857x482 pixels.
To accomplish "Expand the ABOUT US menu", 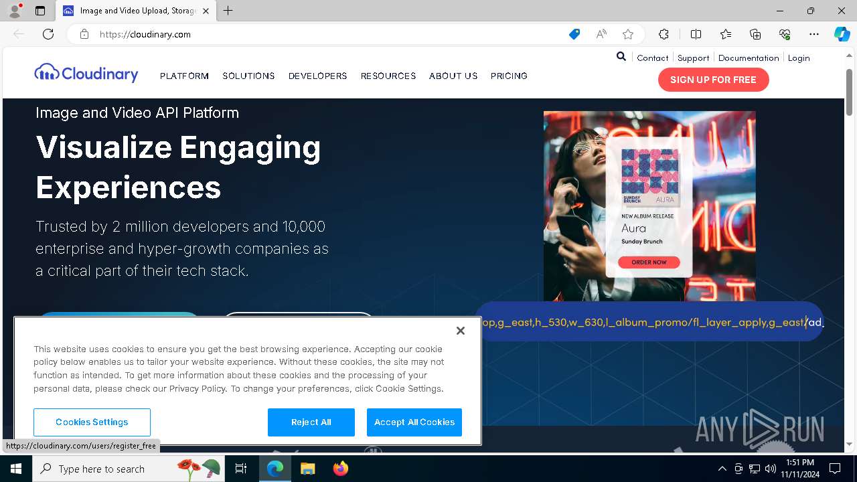I will point(453,76).
